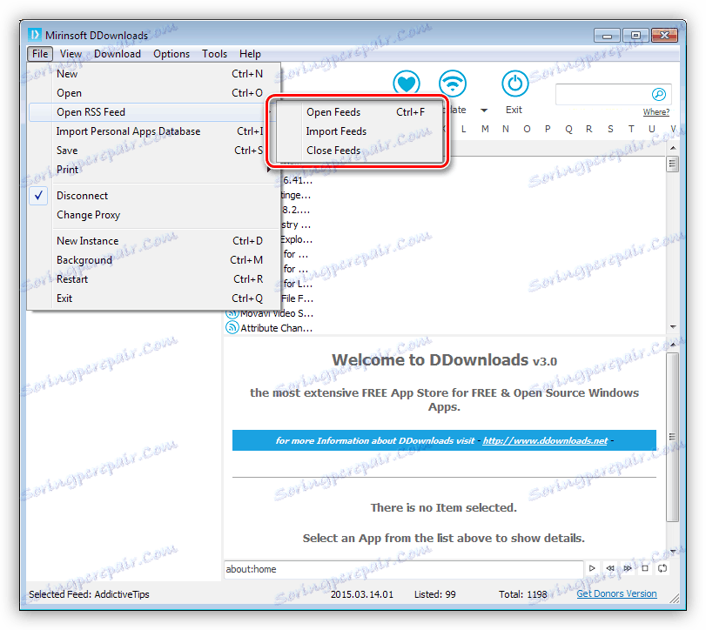
Task: Click the welcome pane scrollbar thumb
Action: (672, 437)
